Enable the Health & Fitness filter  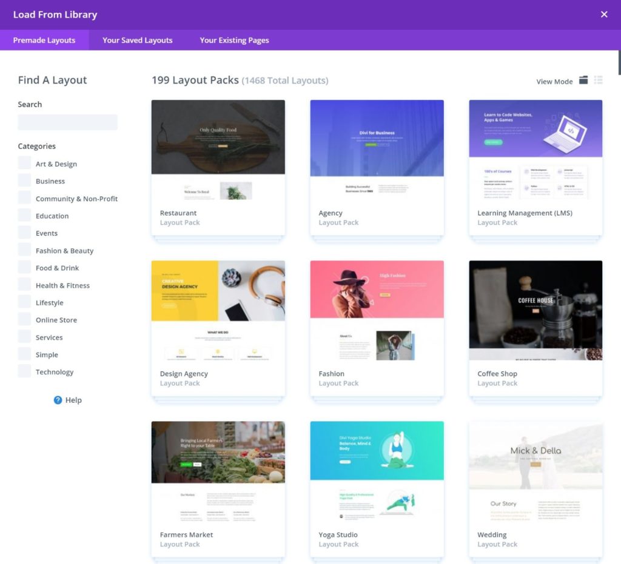click(24, 284)
